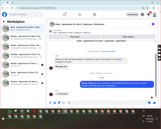This screenshot has width=161, height=129.
Task: Open the Friends icon in top navigation
Action: coord(80,15)
